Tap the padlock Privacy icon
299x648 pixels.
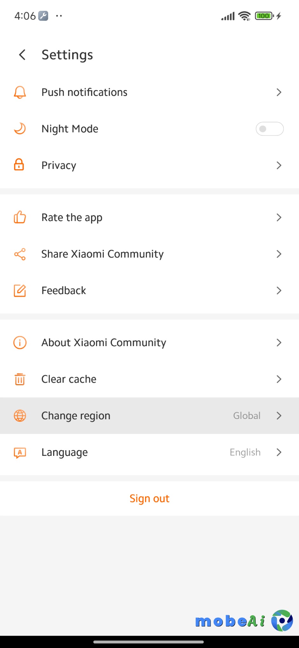(x=19, y=165)
